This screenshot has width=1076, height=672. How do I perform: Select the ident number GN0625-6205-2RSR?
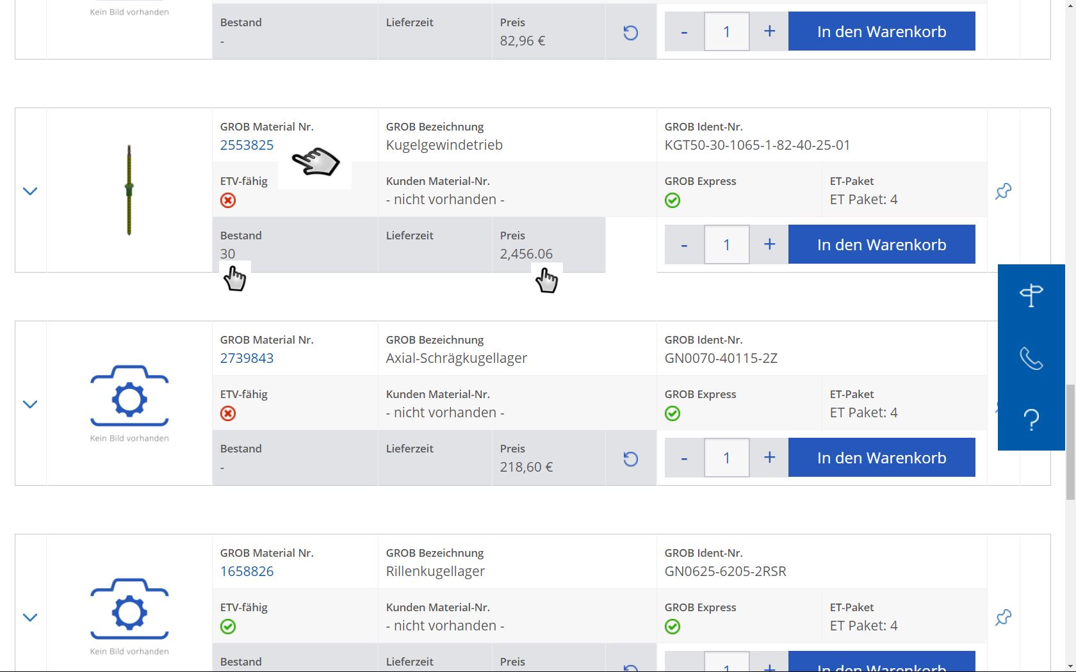click(x=725, y=571)
